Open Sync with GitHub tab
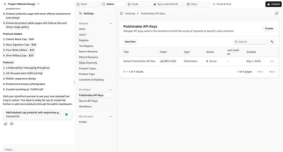The image size is (283, 152). click(x=168, y=4)
